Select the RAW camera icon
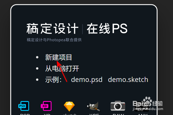The width and height of the screenshot is (173, 115). (118, 106)
